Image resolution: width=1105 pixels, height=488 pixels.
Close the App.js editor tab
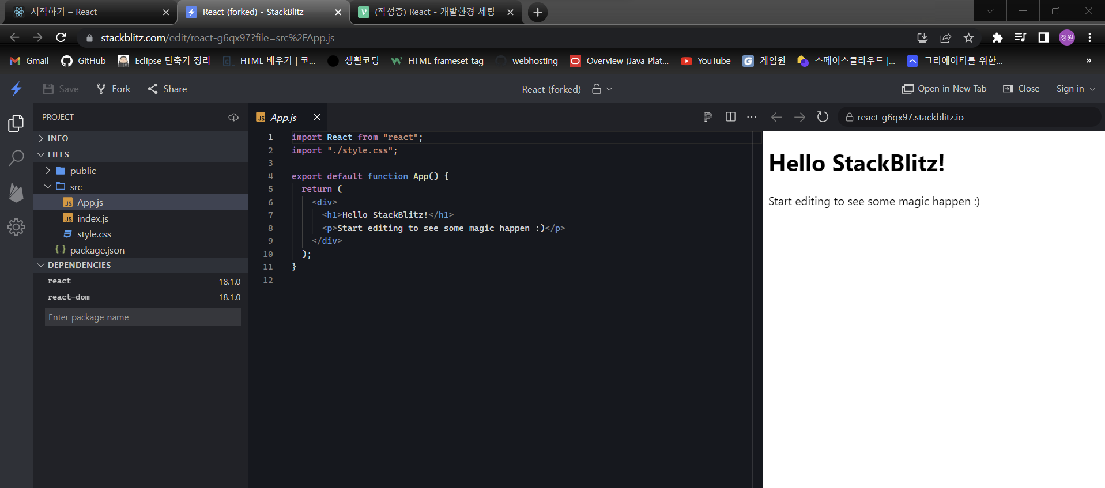[317, 117]
